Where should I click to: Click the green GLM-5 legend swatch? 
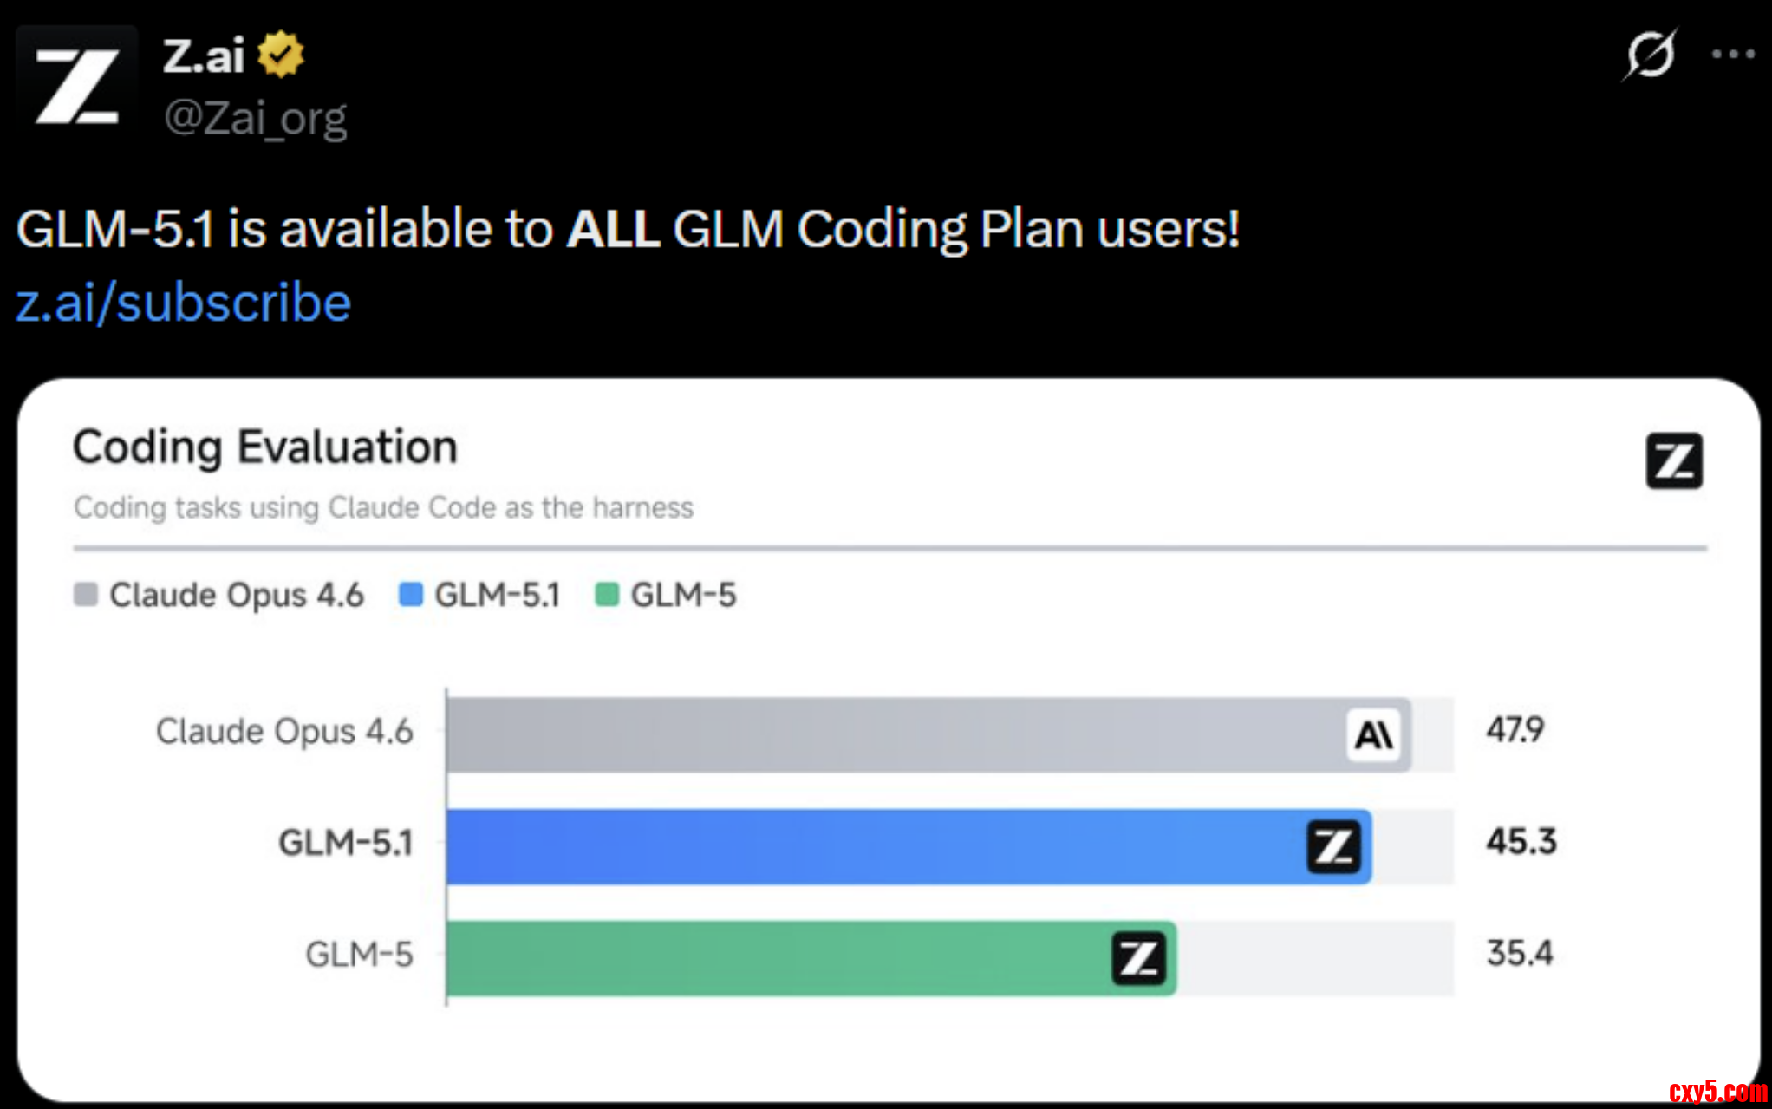tap(607, 595)
